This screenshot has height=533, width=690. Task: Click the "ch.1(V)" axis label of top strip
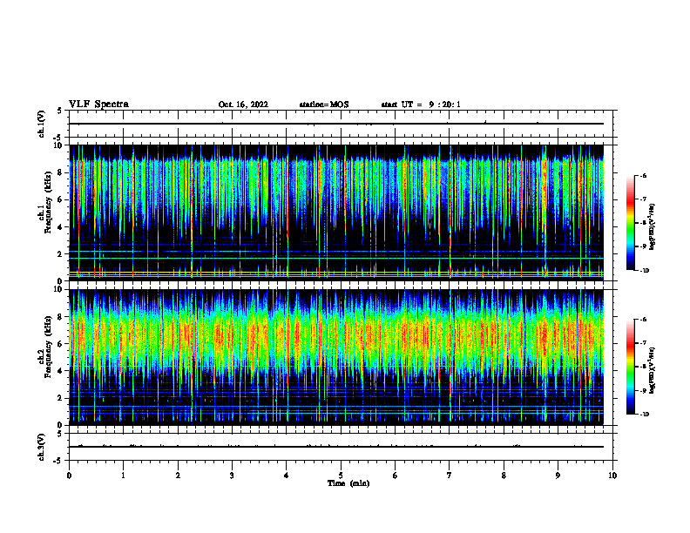tap(42, 124)
